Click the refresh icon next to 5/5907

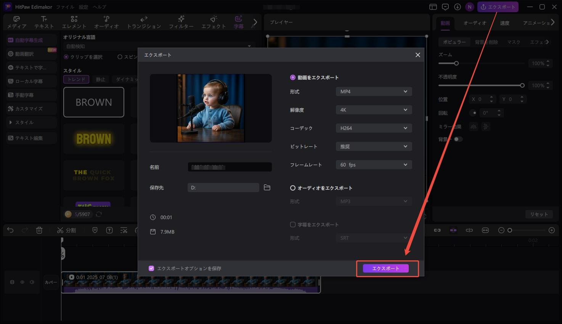[x=99, y=214]
